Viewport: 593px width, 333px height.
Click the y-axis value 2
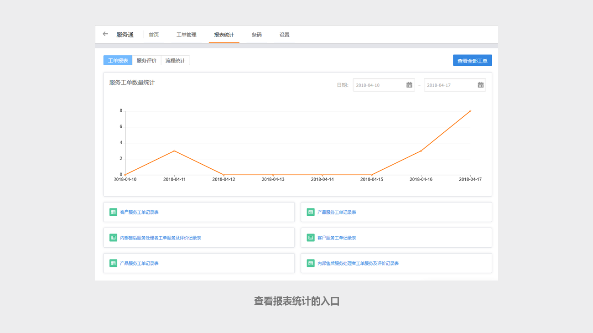tap(121, 158)
